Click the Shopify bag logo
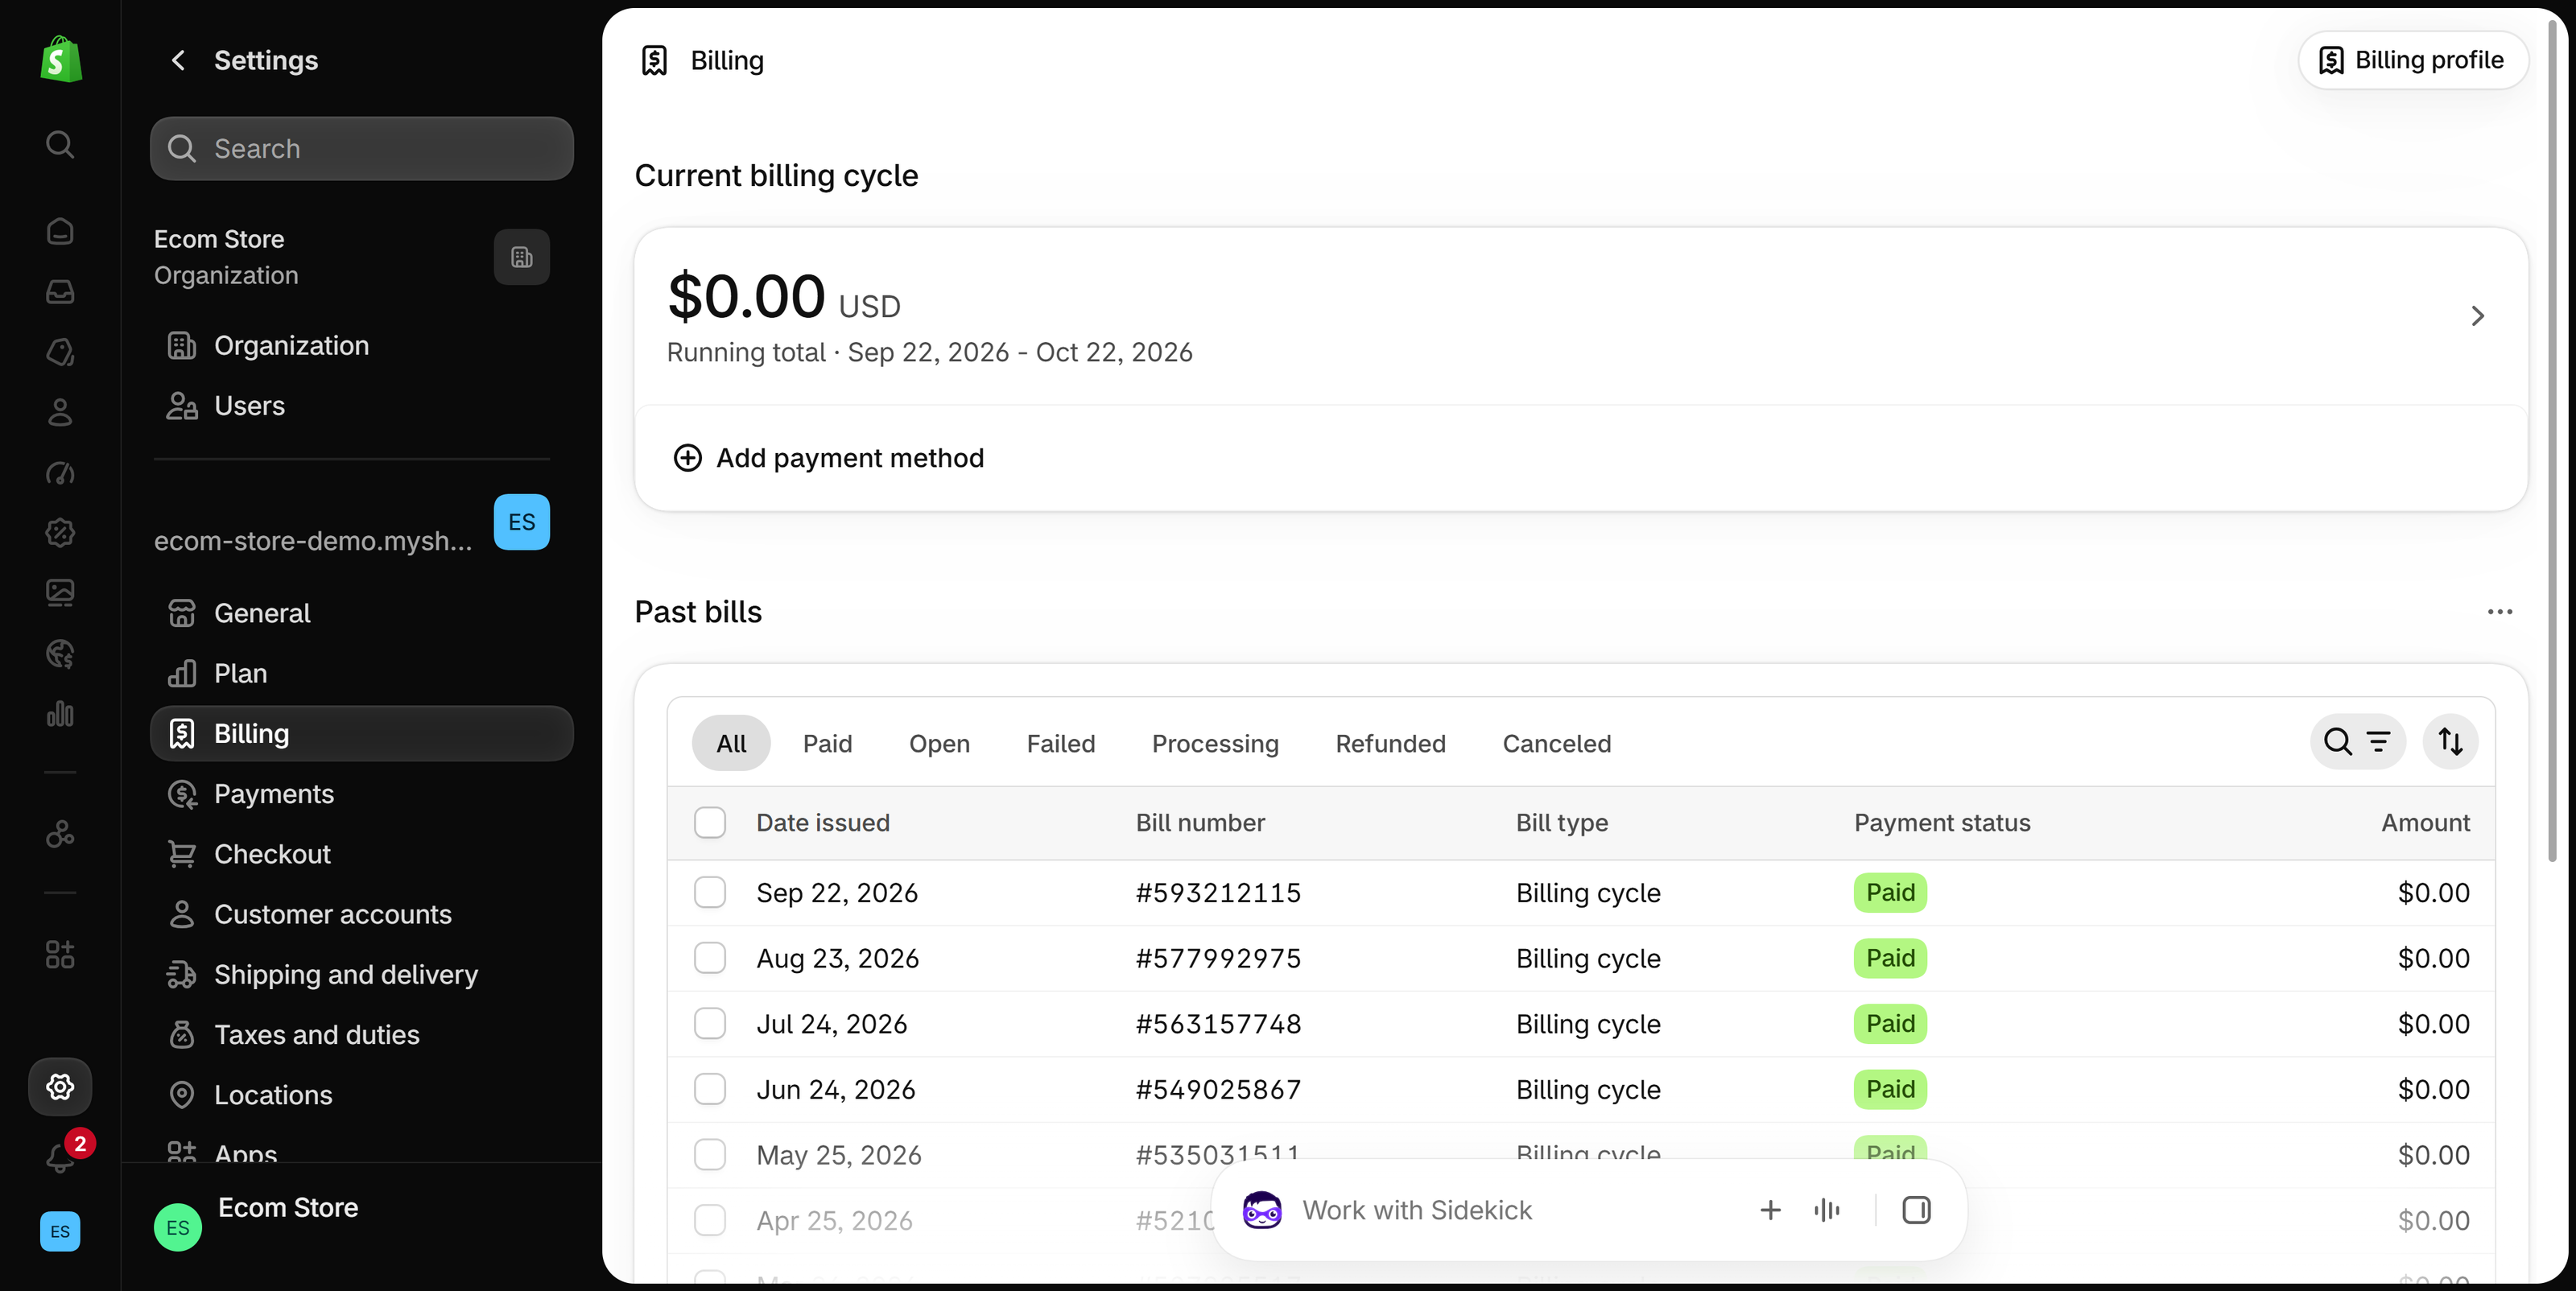This screenshot has height=1291, width=2576. tap(60, 60)
